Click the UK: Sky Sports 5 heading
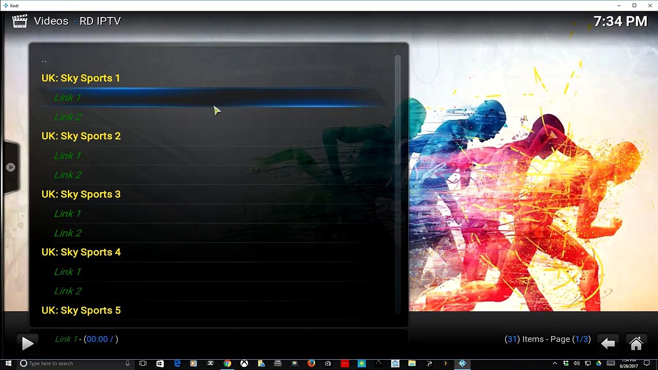The height and width of the screenshot is (370, 658). click(x=81, y=310)
